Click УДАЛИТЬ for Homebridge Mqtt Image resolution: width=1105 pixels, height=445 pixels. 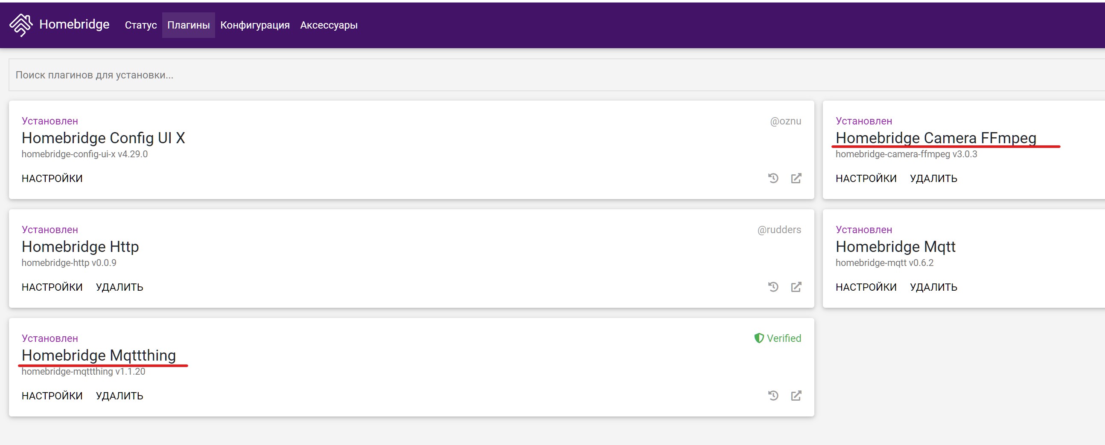click(x=933, y=287)
